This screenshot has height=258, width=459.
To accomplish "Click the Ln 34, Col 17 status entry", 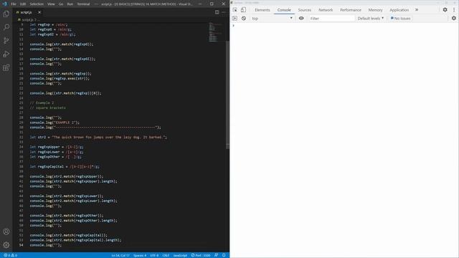I will [120, 255].
